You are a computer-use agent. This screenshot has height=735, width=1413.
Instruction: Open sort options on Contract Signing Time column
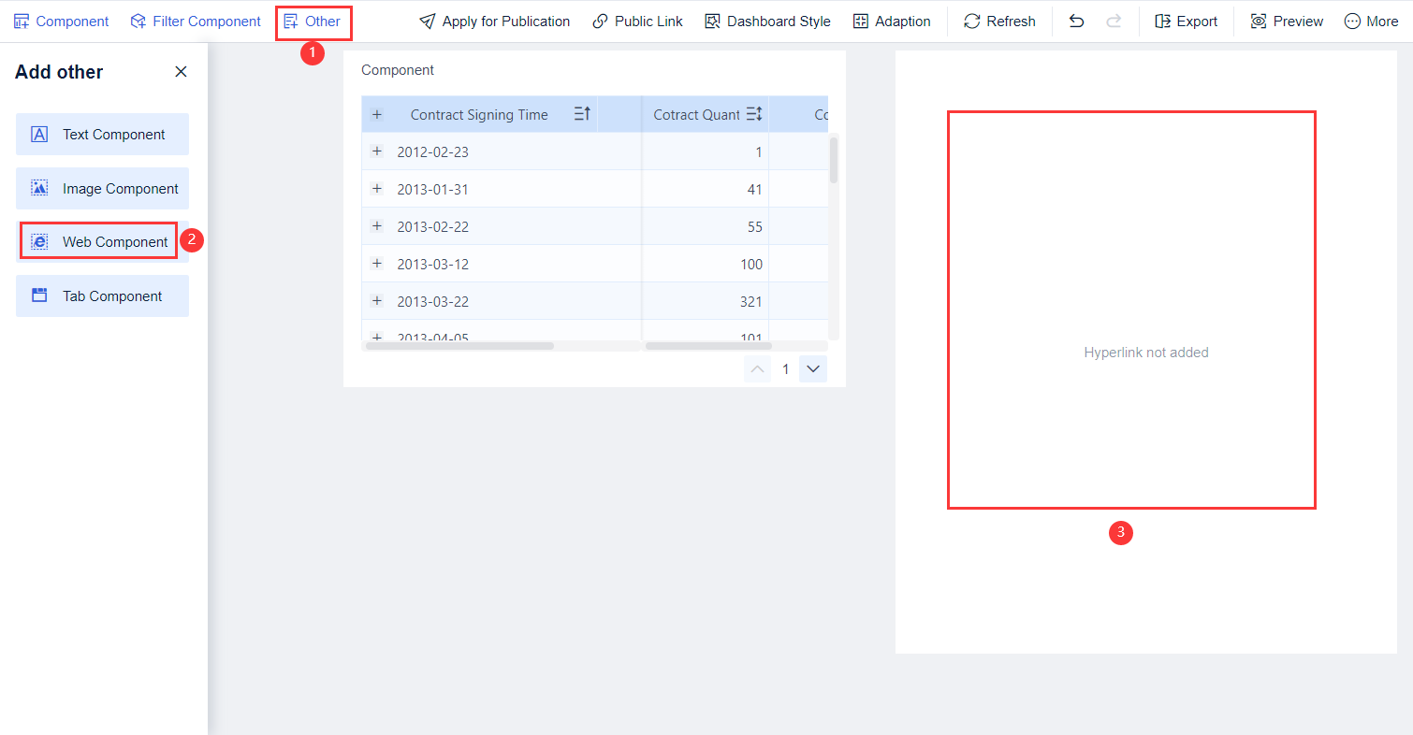pyautogui.click(x=581, y=113)
